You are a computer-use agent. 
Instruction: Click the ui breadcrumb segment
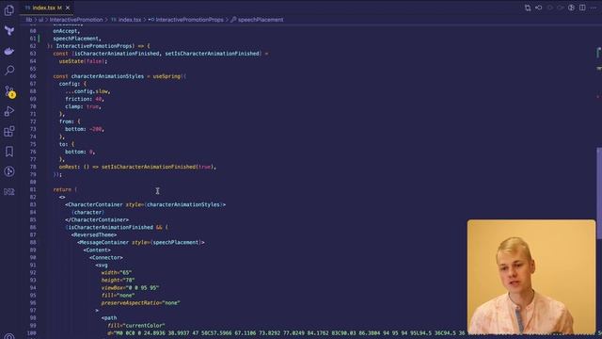(x=40, y=20)
